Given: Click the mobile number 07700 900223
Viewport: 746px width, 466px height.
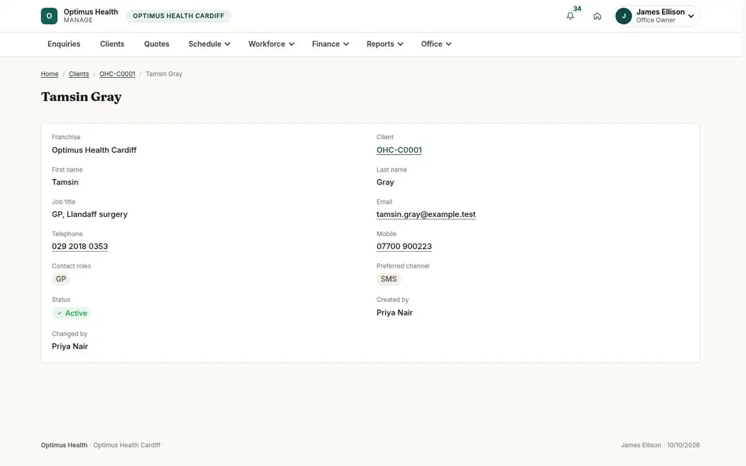Looking at the screenshot, I should tap(404, 247).
